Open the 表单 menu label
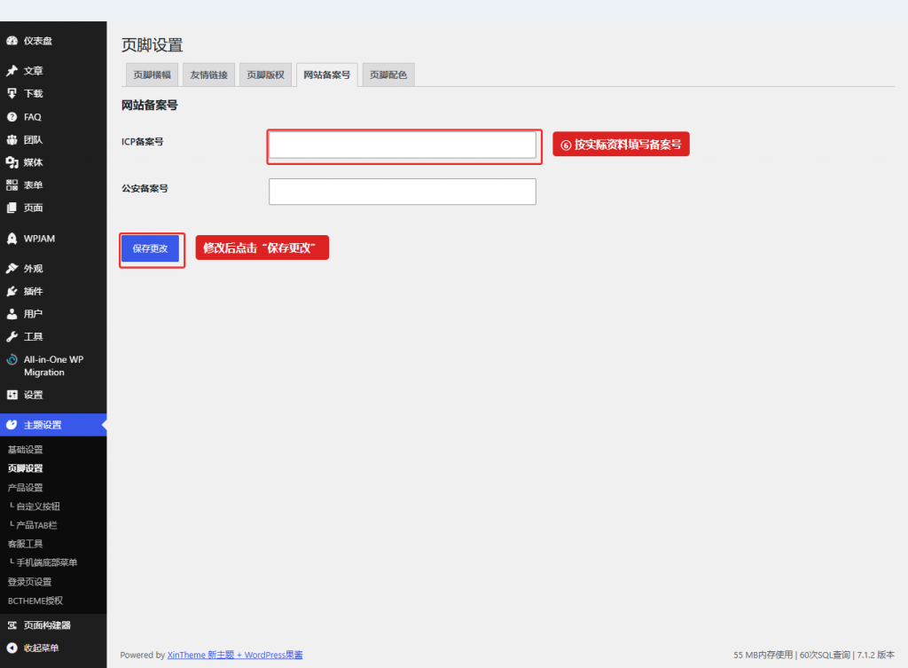 (x=33, y=185)
